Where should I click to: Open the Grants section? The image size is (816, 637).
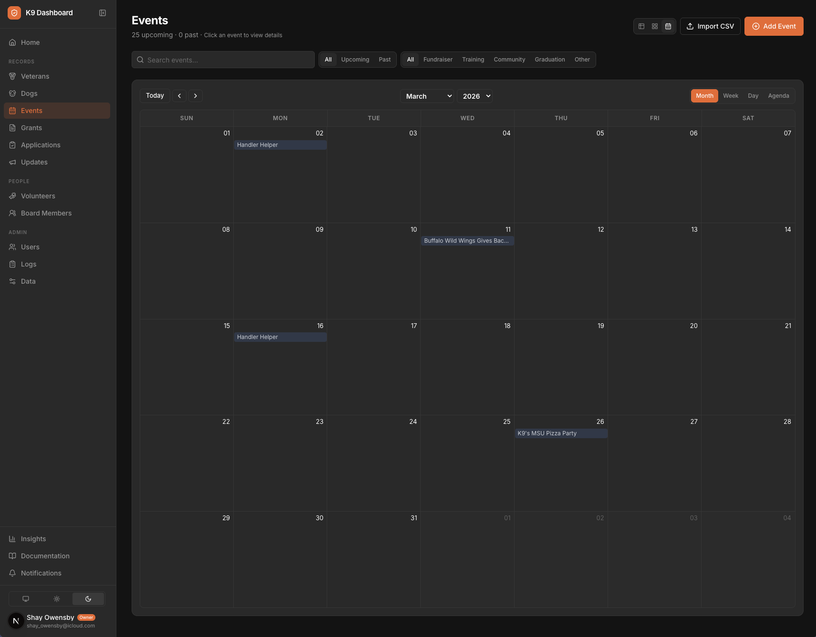(31, 127)
